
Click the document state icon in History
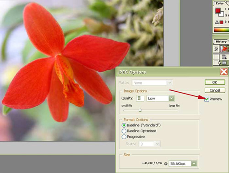(224, 57)
